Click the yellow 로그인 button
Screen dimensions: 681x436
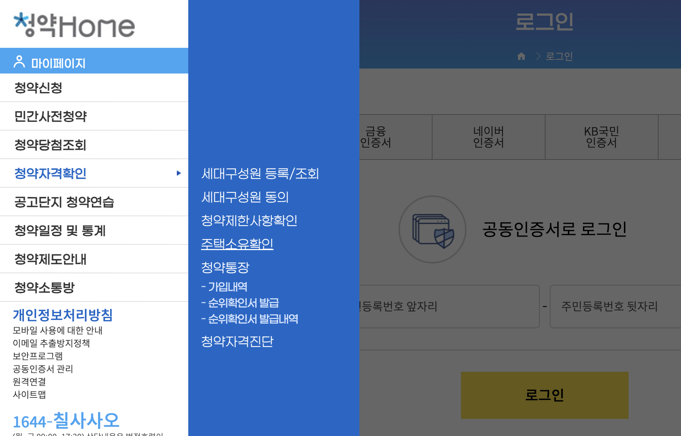pyautogui.click(x=544, y=395)
